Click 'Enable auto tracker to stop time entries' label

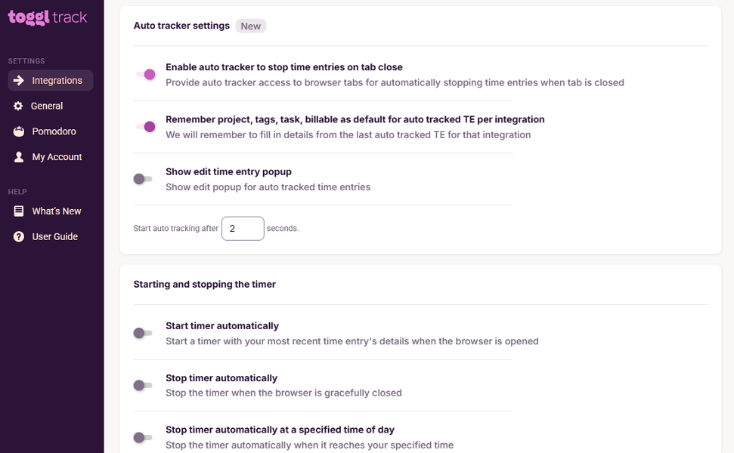[x=284, y=67]
